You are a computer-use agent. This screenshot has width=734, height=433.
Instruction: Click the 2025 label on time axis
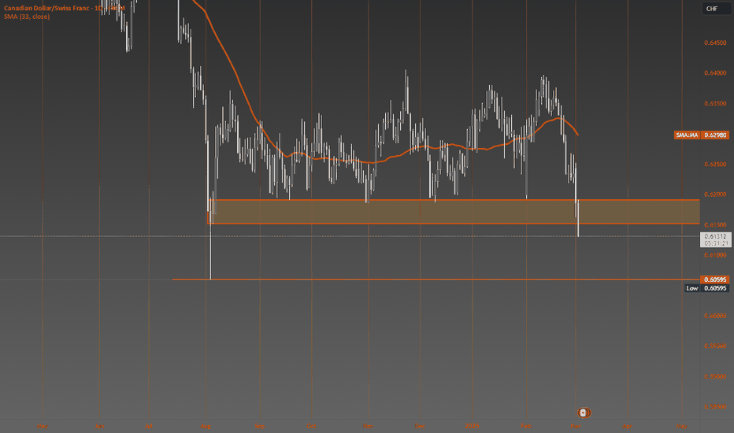(x=472, y=427)
